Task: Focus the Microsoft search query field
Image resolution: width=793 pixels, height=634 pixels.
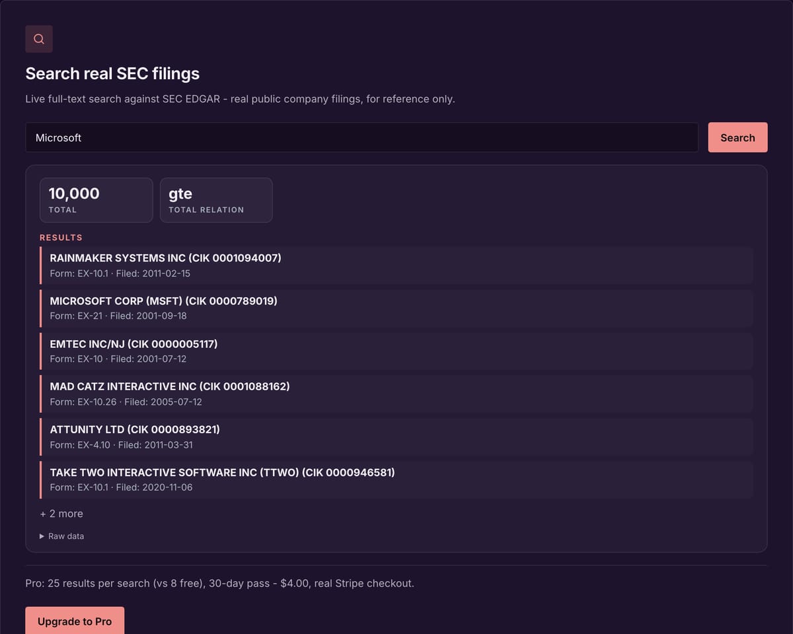Action: pos(361,137)
